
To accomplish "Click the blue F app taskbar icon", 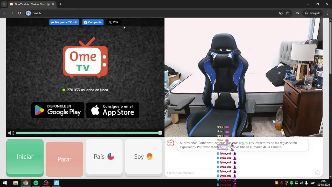I will [56, 183].
